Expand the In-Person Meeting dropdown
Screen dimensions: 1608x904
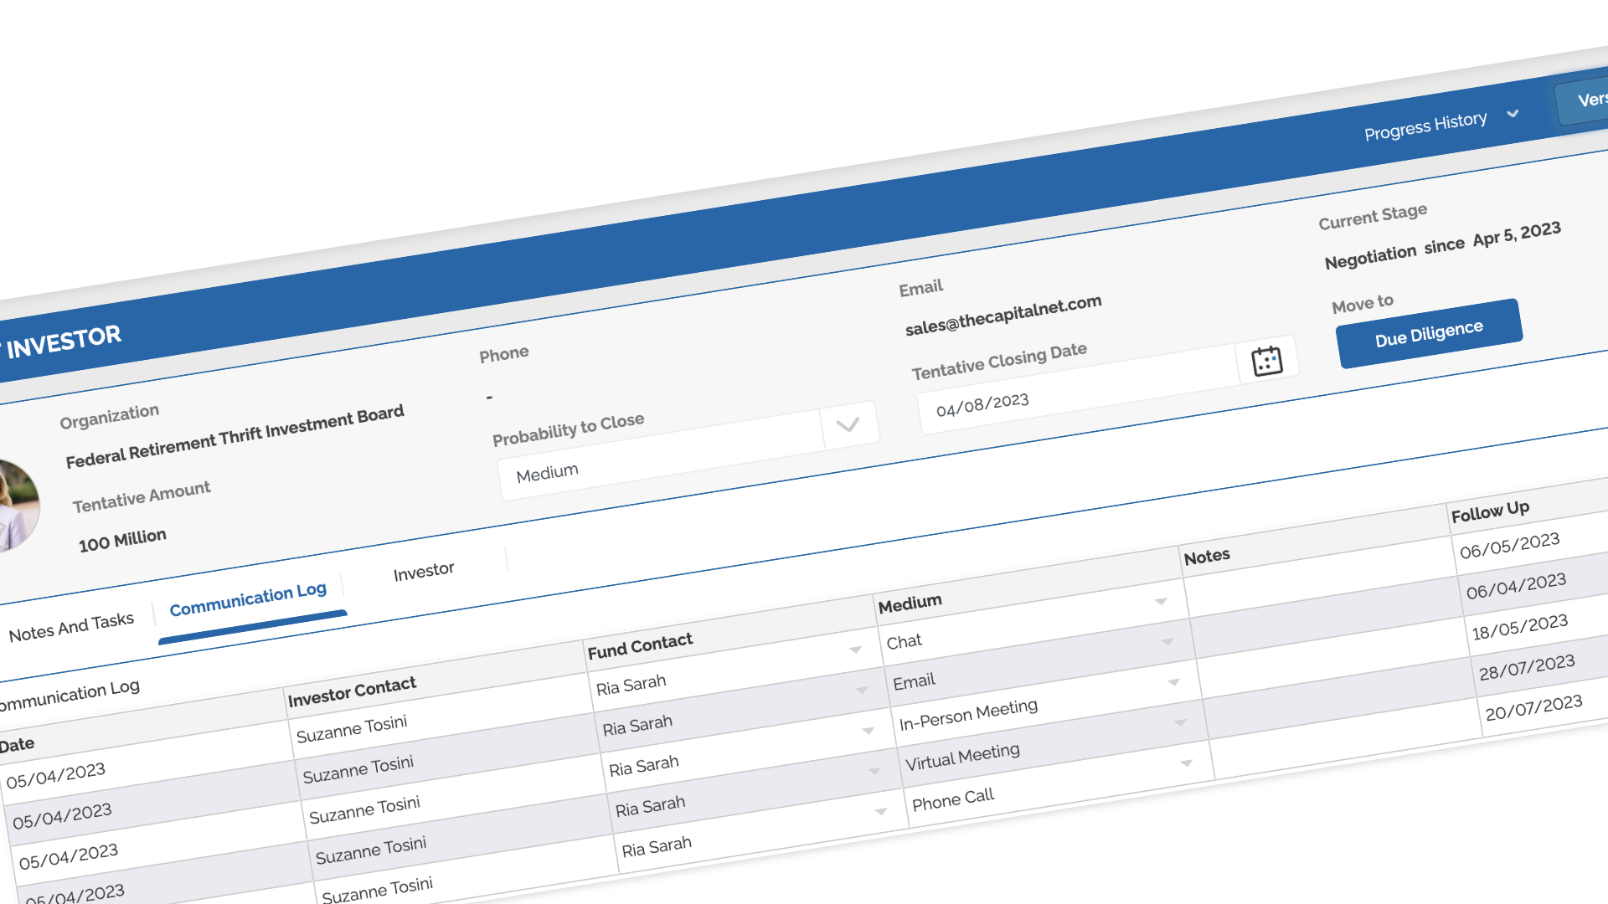coord(1180,723)
